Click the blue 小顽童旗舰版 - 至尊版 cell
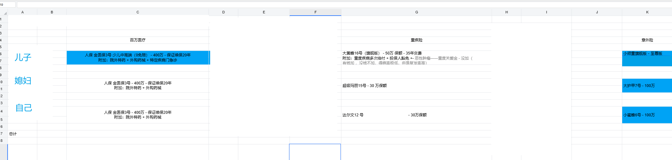The height and width of the screenshot is (160, 672). point(647,58)
